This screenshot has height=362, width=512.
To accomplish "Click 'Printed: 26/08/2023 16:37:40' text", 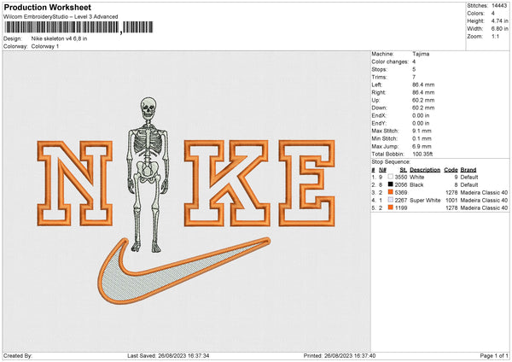I will point(340,355).
